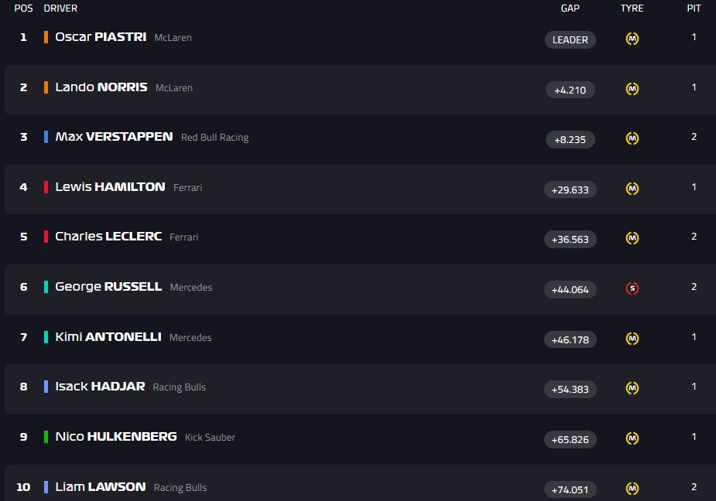Click Ferrari red stripe beside Leclerc
The height and width of the screenshot is (501, 716).
tap(46, 237)
